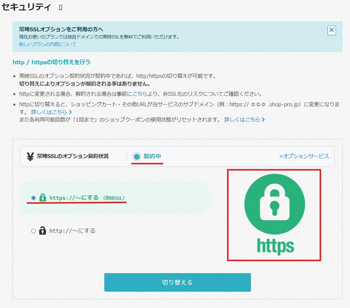Viewport: 350px width, 308px height.
Task: Open second 詳しくはこちら link about coupons
Action: (x=242, y=120)
